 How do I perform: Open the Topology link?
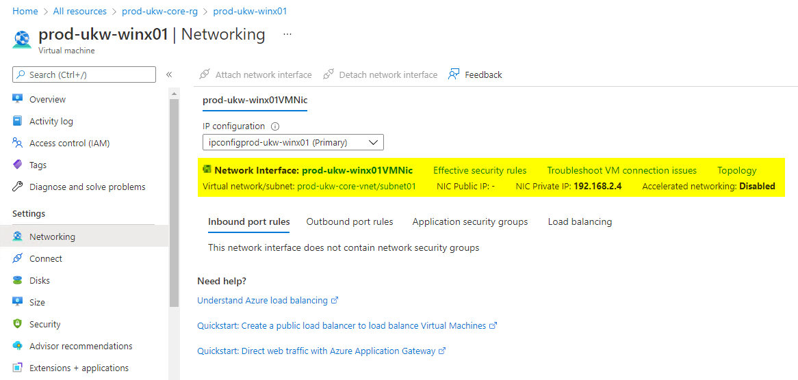pos(736,170)
